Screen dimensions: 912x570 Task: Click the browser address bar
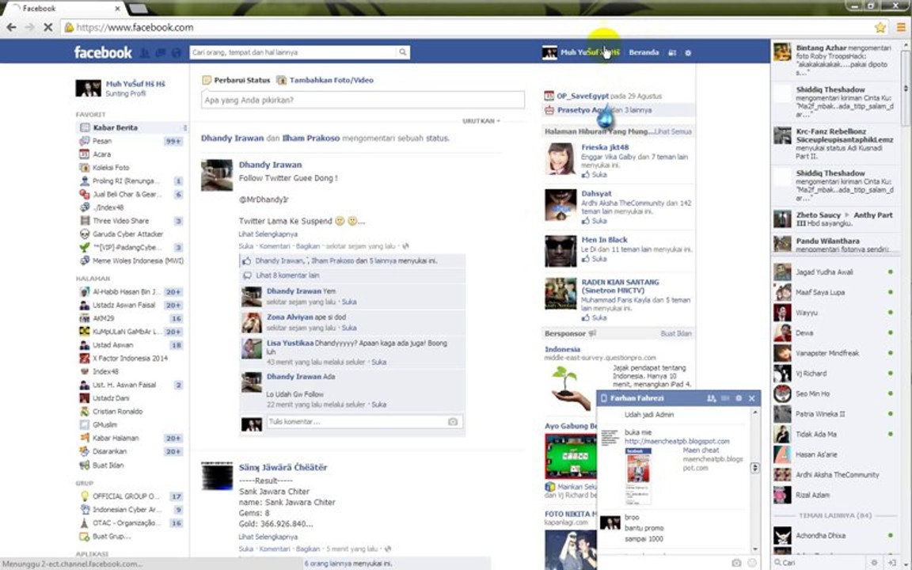click(465, 28)
